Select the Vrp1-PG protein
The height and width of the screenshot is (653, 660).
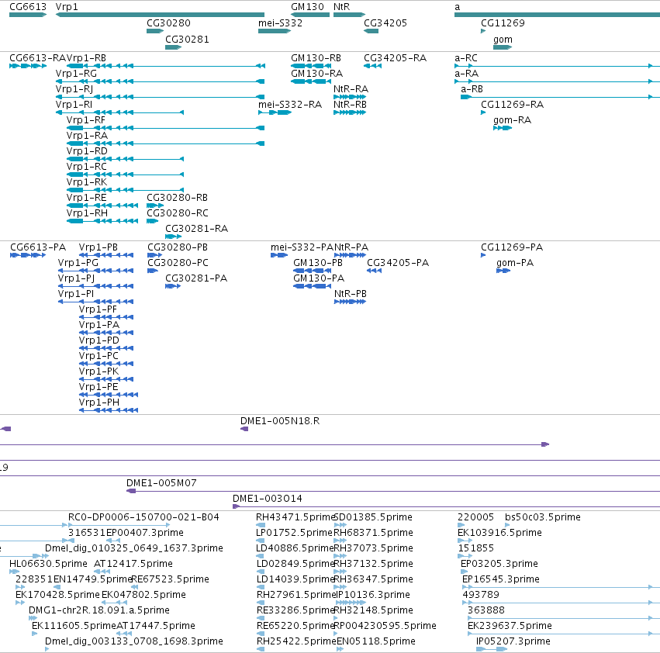pos(95,271)
